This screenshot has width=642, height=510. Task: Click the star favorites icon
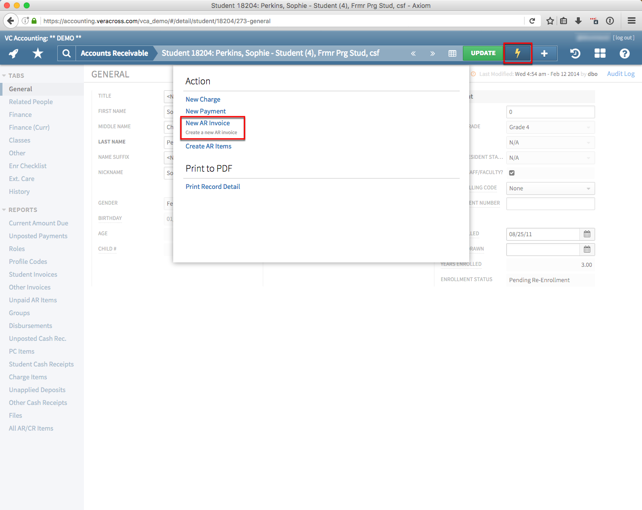coord(38,53)
